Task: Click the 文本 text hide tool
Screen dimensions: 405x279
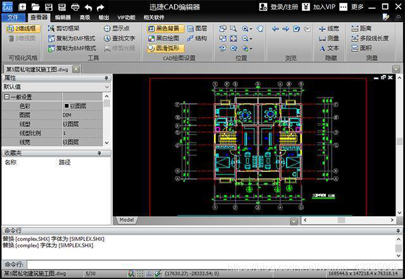Action: click(329, 48)
